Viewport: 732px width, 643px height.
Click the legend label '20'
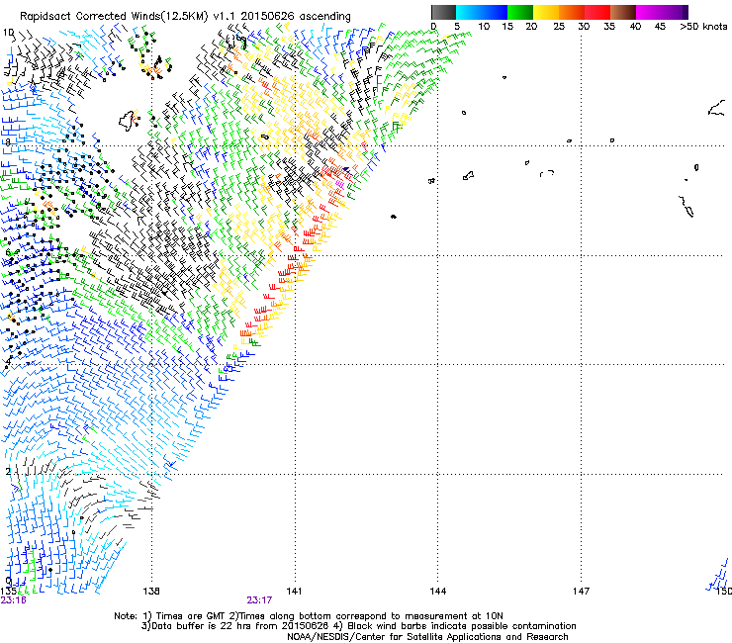pos(531,27)
